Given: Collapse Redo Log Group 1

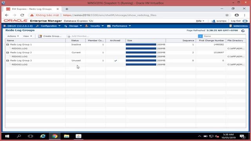Looking at the screenshot, I should point(7,45).
